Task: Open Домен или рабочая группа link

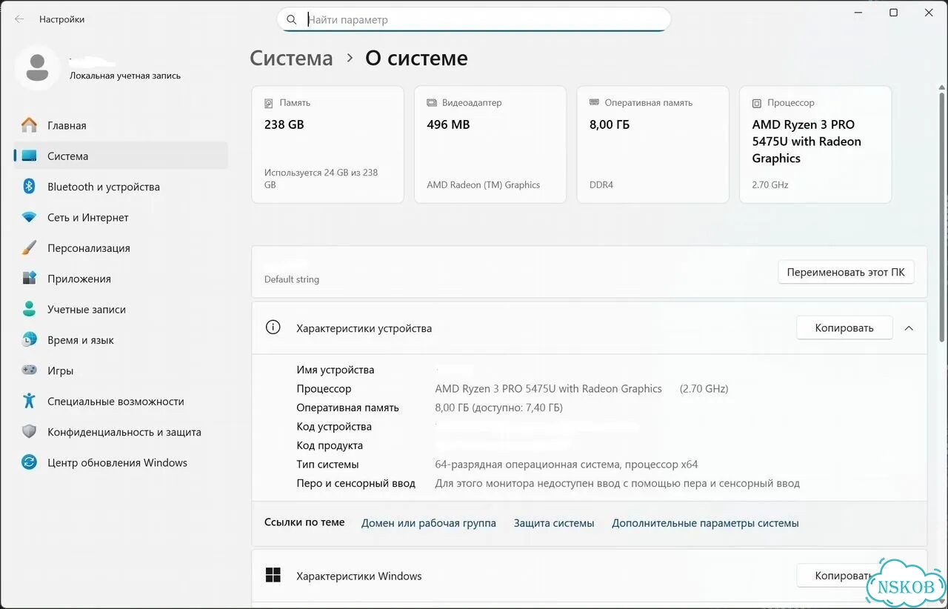Action: 429,523
